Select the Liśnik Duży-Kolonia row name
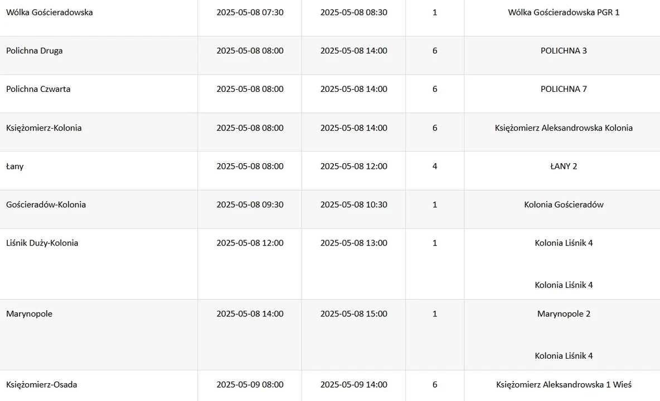 (x=42, y=243)
